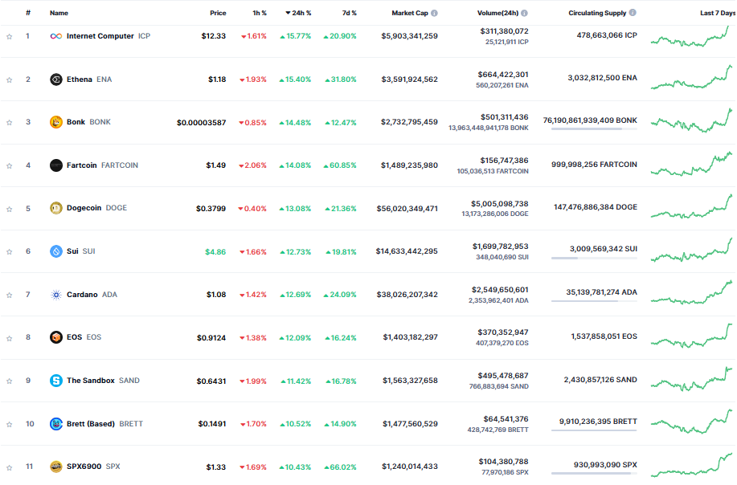Image resolution: width=737 pixels, height=485 pixels.
Task: Click the Circulating Supply info icon
Action: click(x=633, y=13)
